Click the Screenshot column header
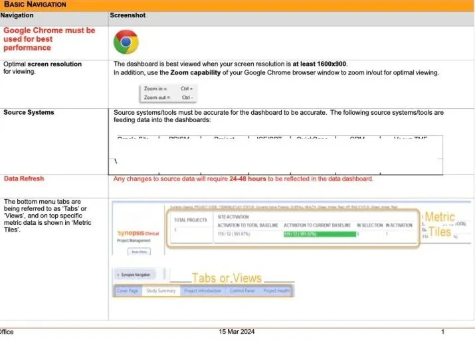The image size is (475, 341). (x=128, y=15)
